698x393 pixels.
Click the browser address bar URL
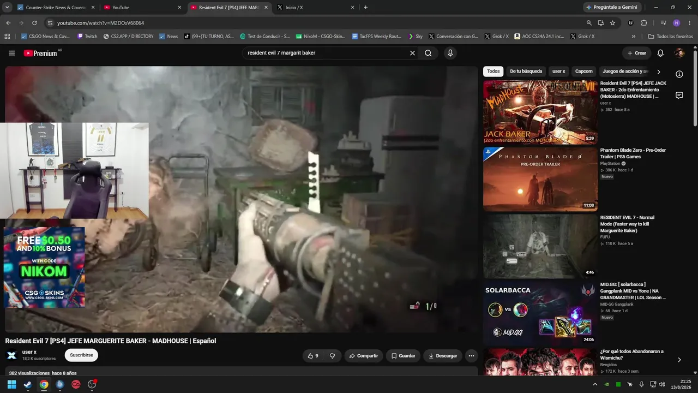click(101, 23)
